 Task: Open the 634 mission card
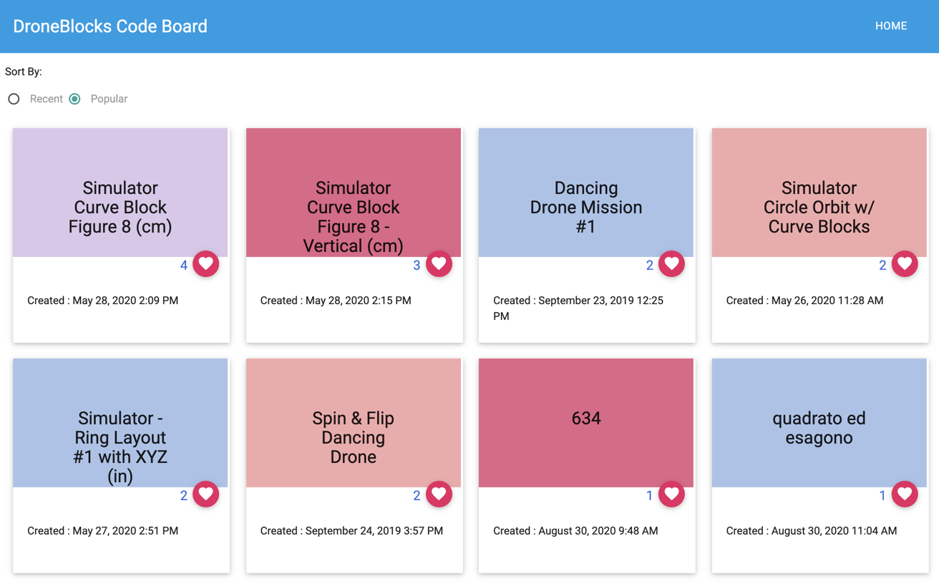585,419
